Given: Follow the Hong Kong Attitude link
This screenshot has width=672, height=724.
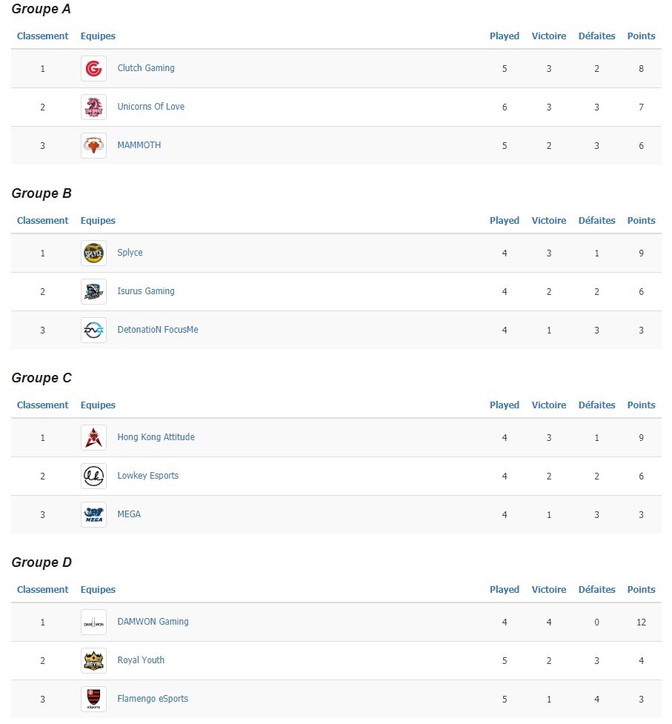Looking at the screenshot, I should (156, 436).
